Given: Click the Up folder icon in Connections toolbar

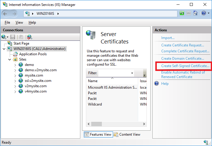Looking at the screenshot, I should 21,37.
